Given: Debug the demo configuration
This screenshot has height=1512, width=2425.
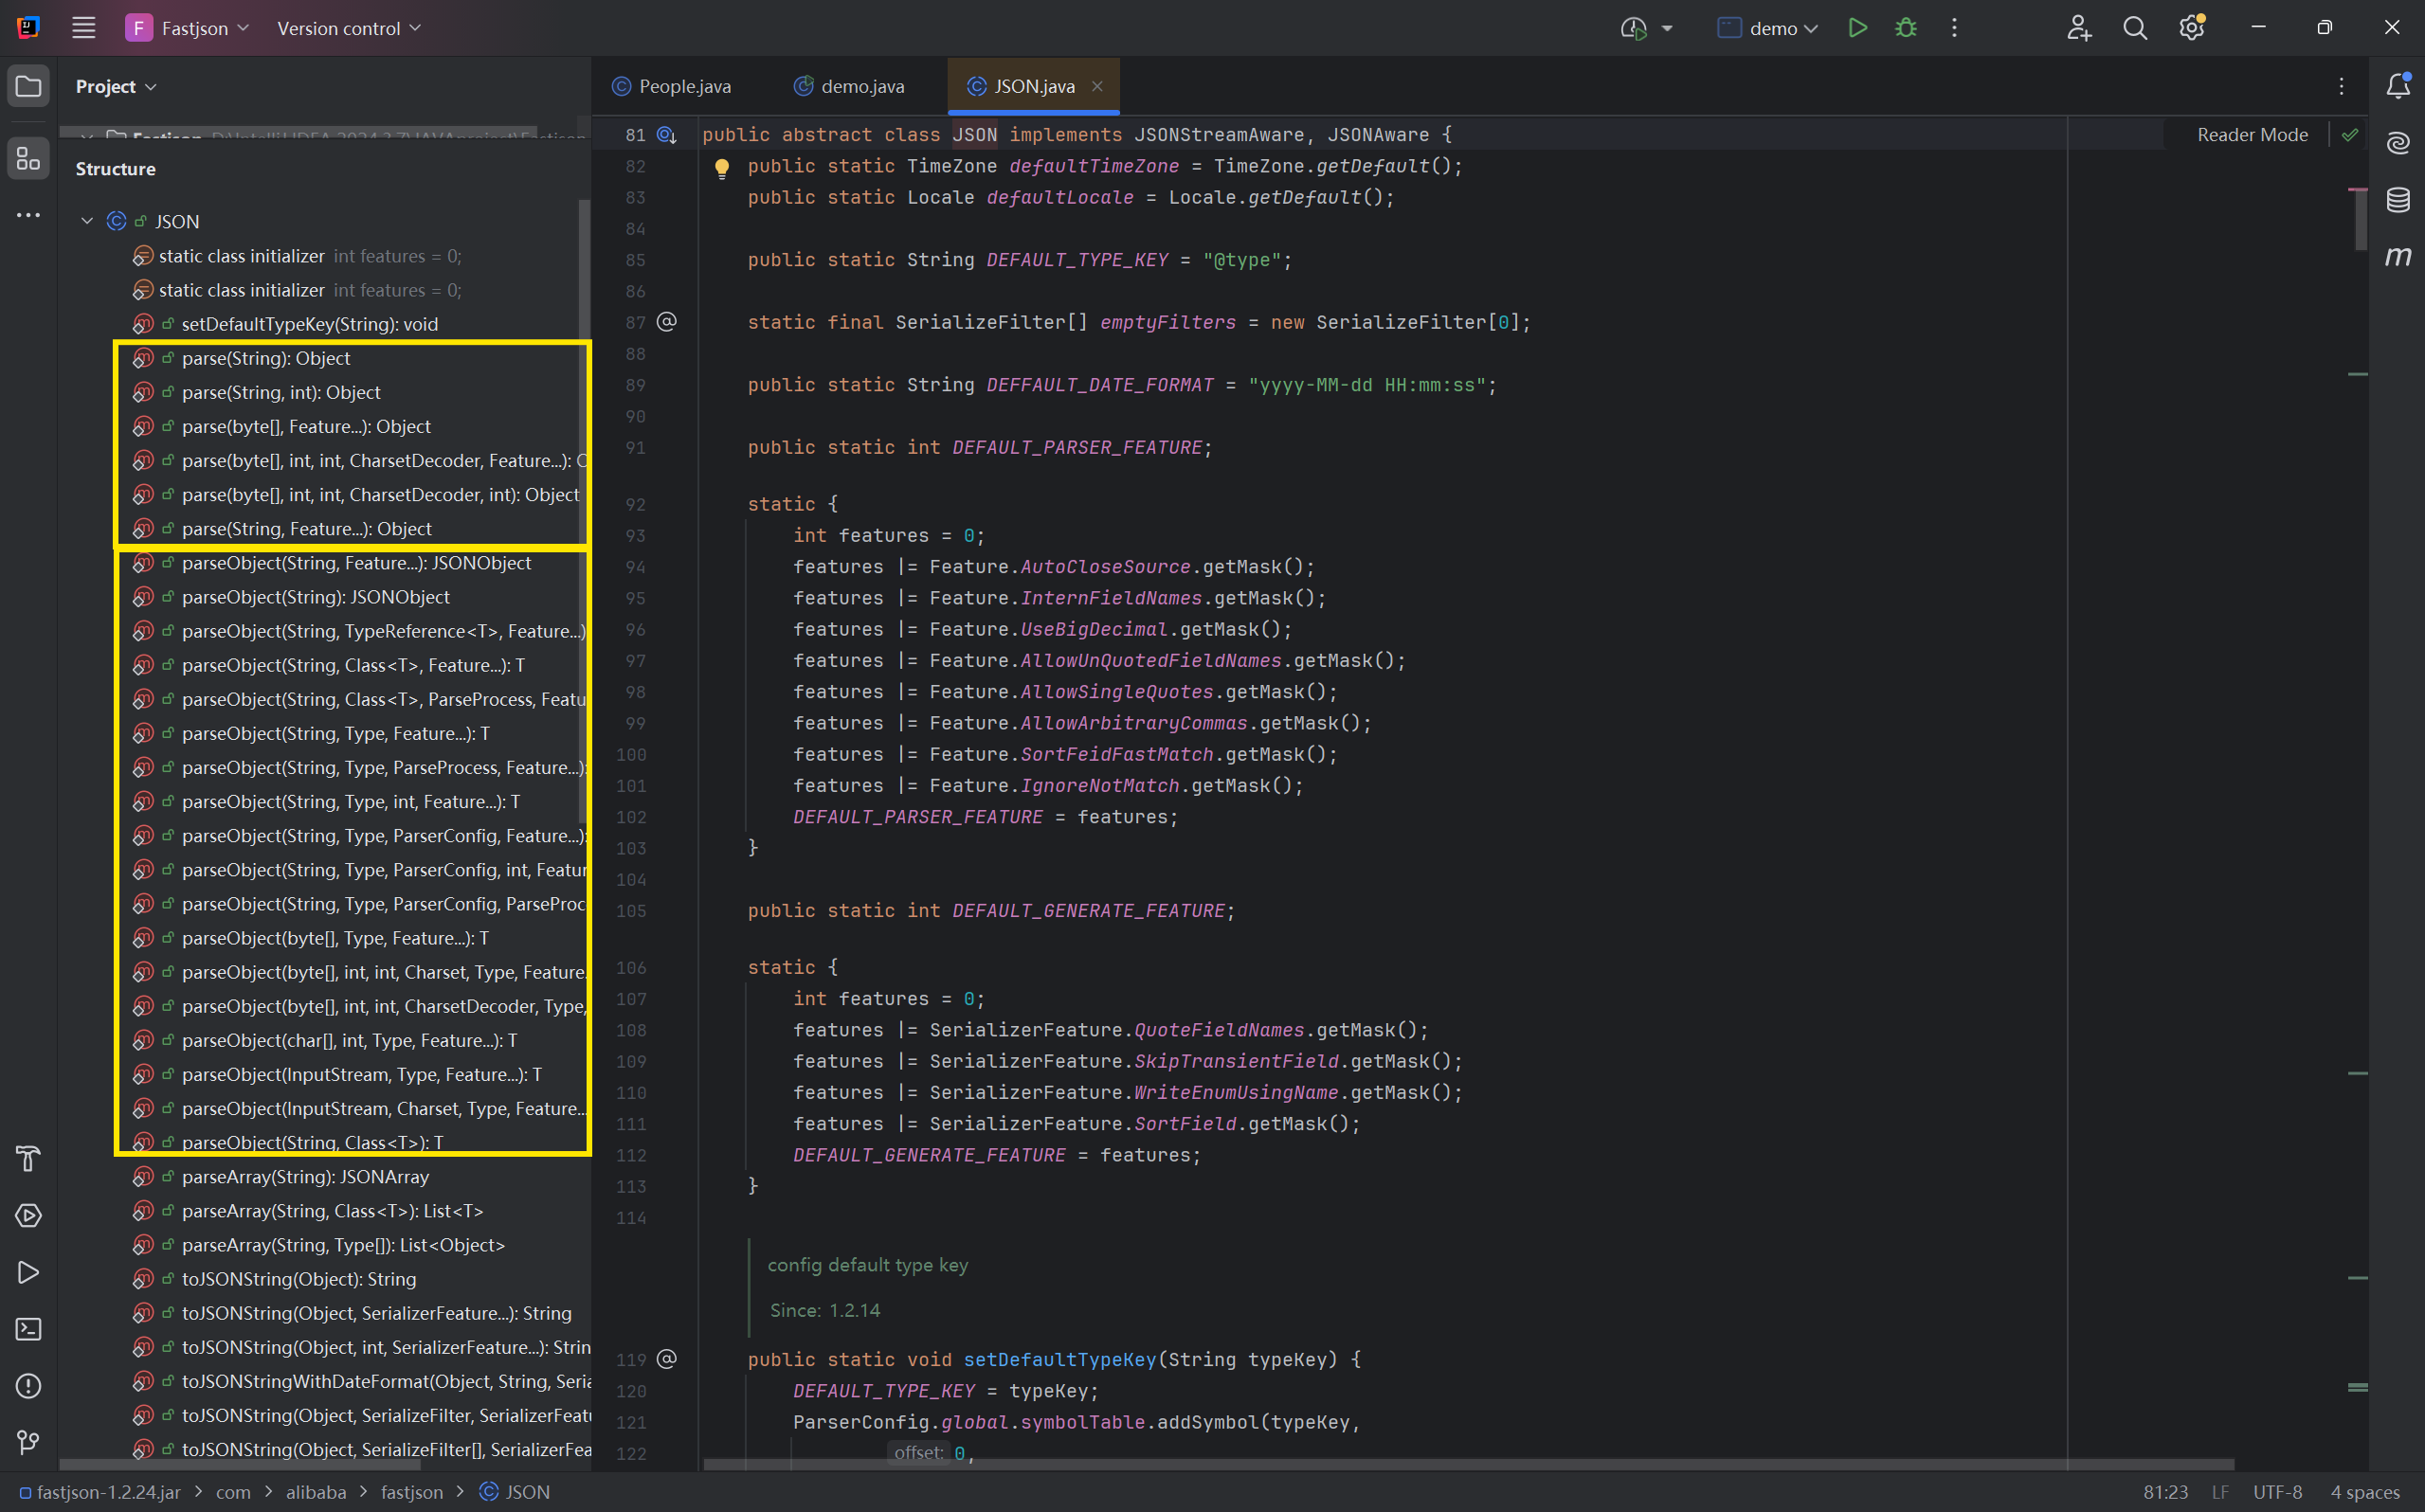Looking at the screenshot, I should coord(1906,28).
